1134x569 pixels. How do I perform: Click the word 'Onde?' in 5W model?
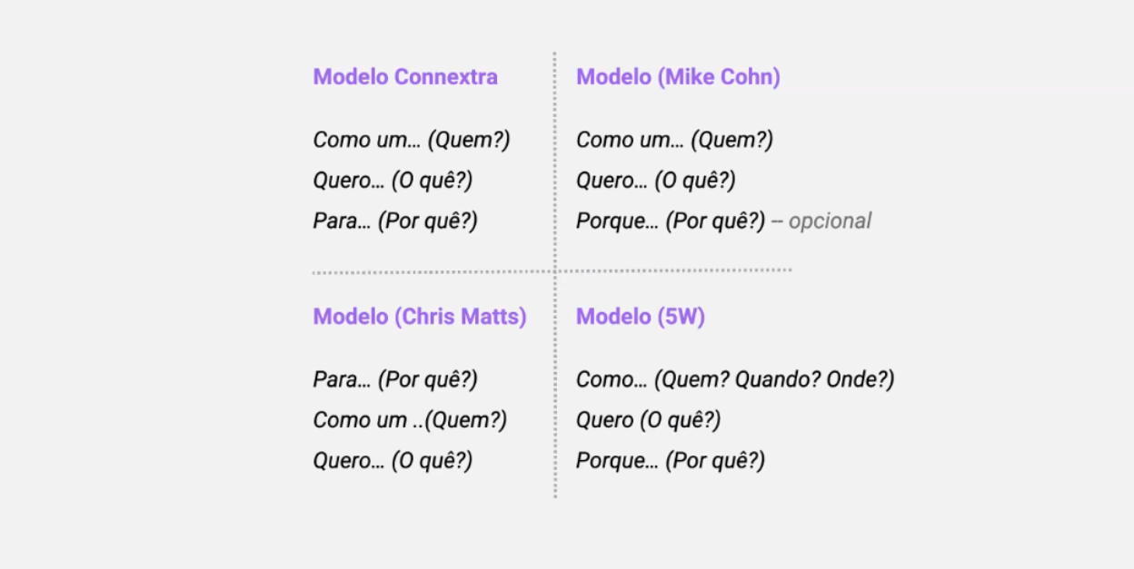click(860, 379)
